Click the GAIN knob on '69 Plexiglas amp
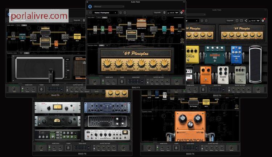 [107, 64]
